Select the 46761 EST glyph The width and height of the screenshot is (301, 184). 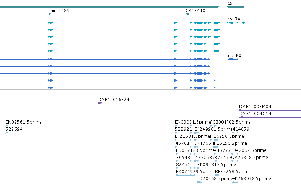[x=184, y=147]
